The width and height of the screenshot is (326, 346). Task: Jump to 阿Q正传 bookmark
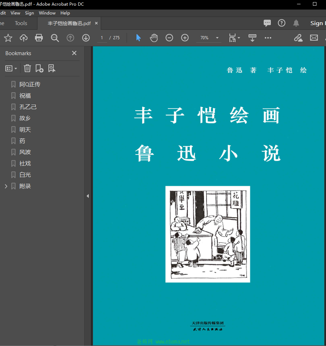click(x=30, y=84)
